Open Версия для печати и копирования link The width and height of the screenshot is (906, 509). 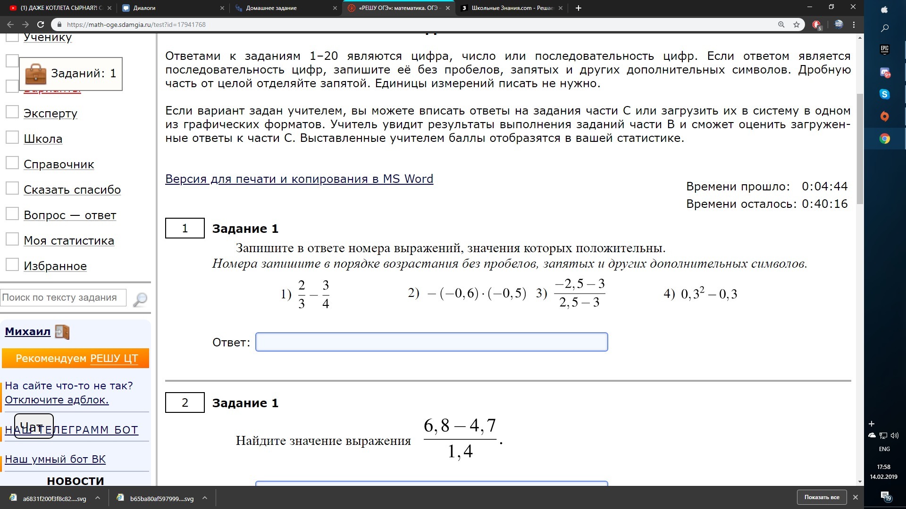[x=299, y=179]
